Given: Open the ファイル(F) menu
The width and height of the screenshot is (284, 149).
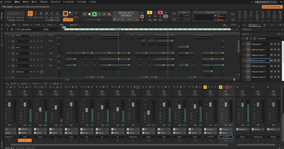Looking at the screenshot, I should coord(7,2).
